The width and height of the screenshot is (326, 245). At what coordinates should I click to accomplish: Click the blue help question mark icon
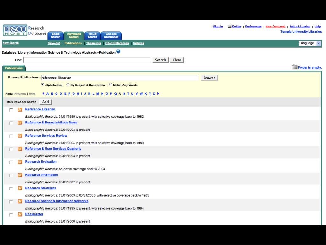coord(118,51)
